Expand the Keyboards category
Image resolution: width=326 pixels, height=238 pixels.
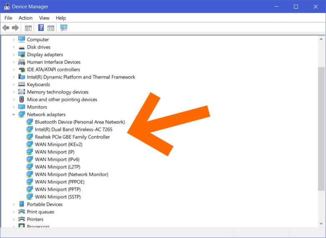14,85
